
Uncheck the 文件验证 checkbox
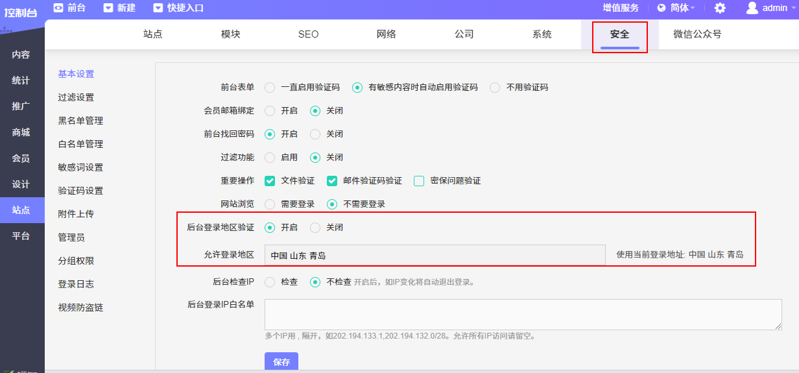click(270, 181)
